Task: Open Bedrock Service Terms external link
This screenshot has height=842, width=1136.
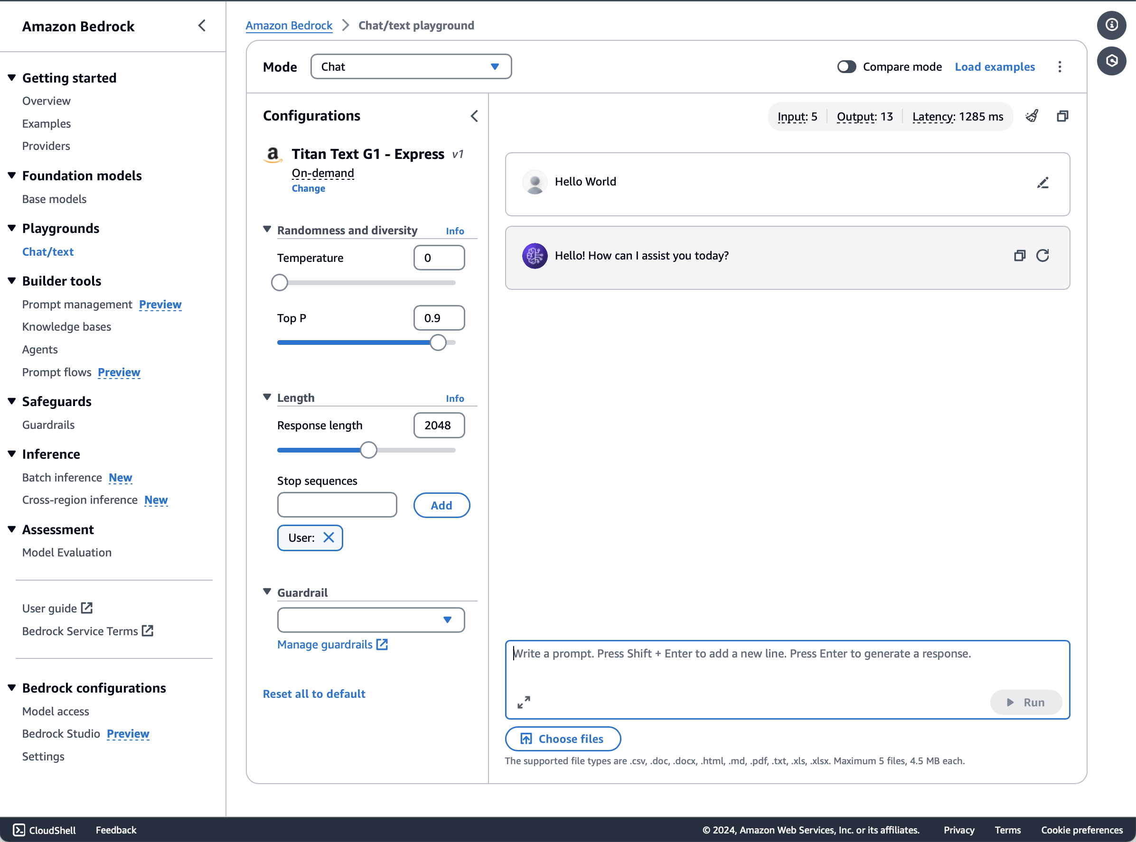Action: (88, 631)
